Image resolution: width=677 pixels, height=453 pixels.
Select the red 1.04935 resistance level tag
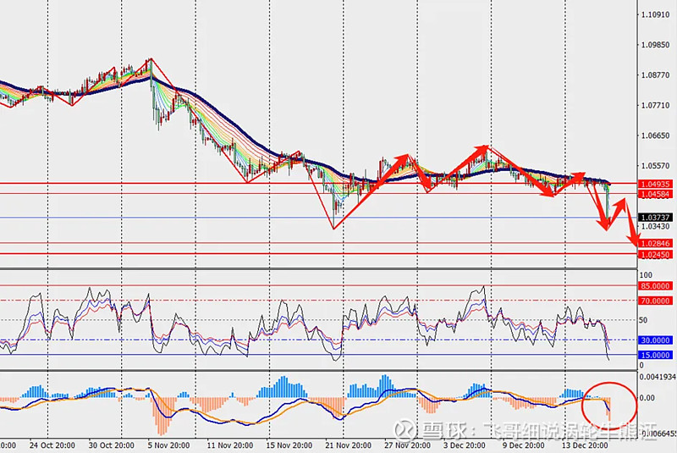657,184
